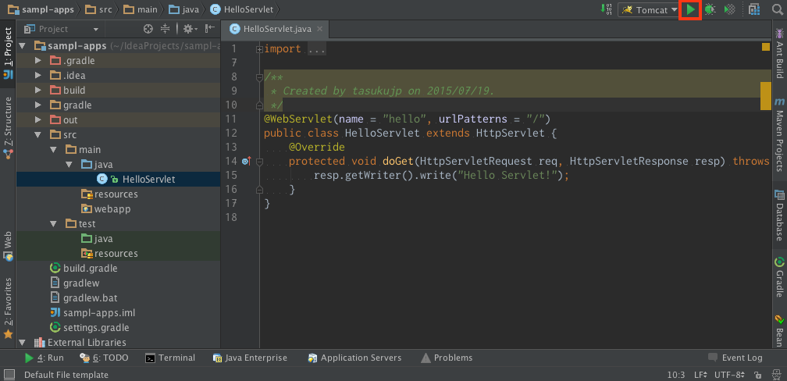The image size is (787, 381).
Task: Select the HelloServlet.java editor tab
Action: click(276, 29)
